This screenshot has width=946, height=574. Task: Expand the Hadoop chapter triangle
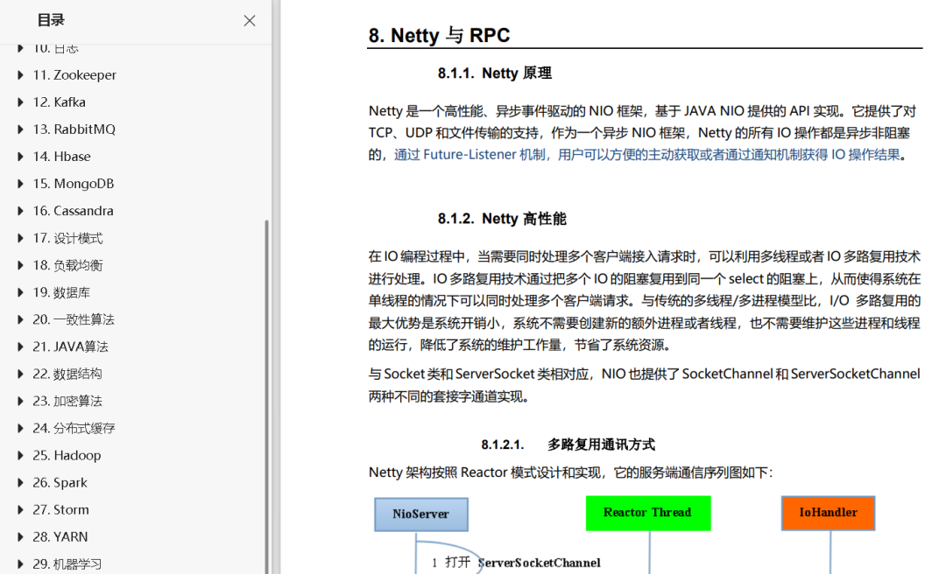(x=19, y=455)
